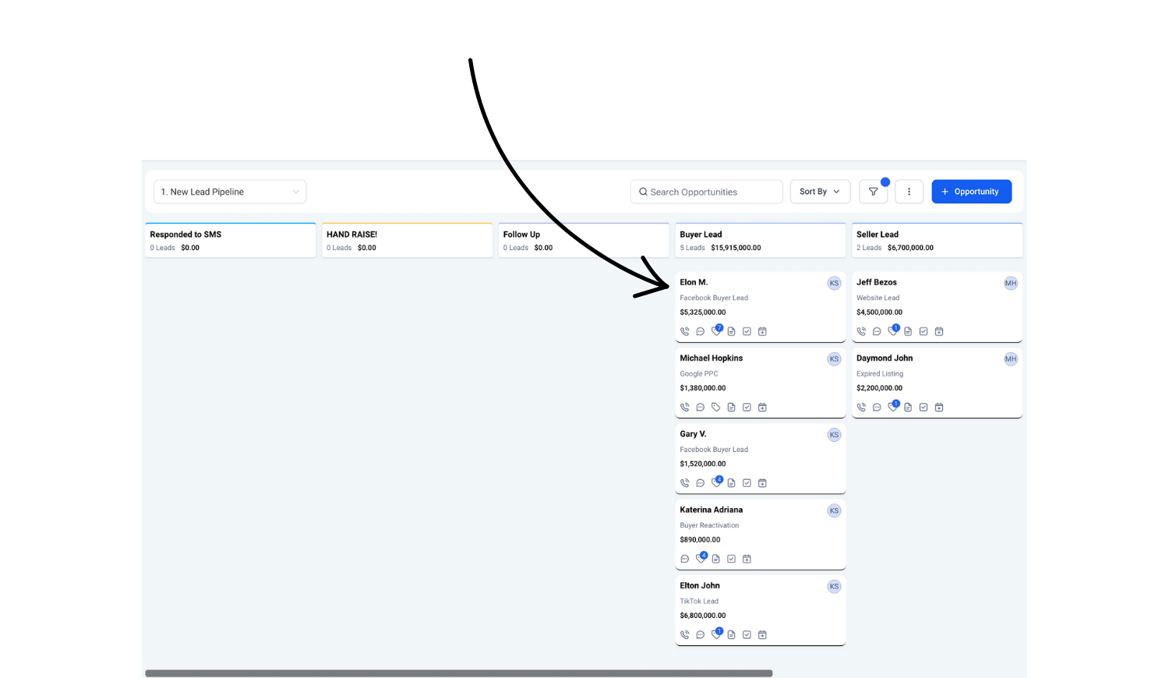
Task: Click the tags icon on Michael Hopkins card
Action: pos(715,407)
